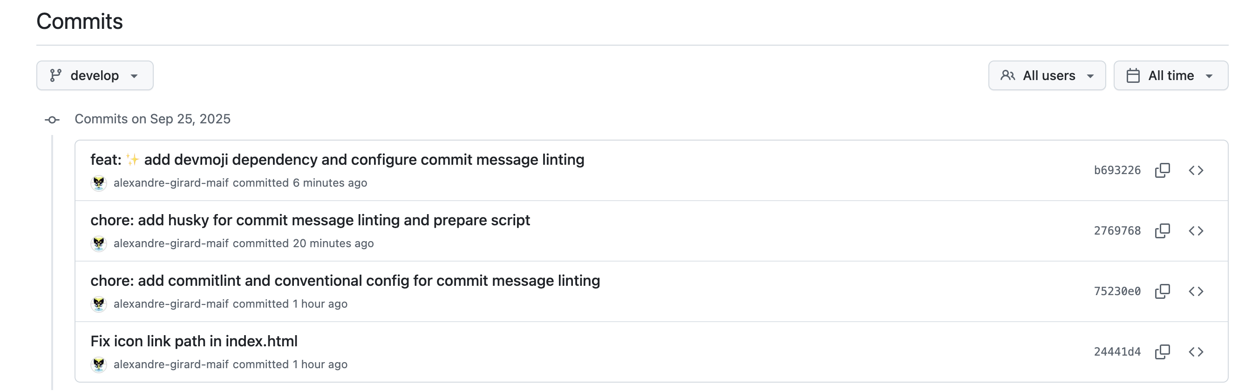Expand the All users filter
Viewport: 1252px width, 391px height.
[1047, 75]
